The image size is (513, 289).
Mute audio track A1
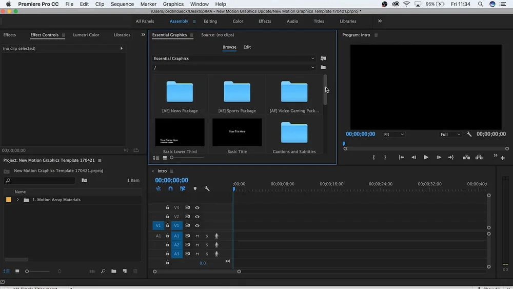197,236
